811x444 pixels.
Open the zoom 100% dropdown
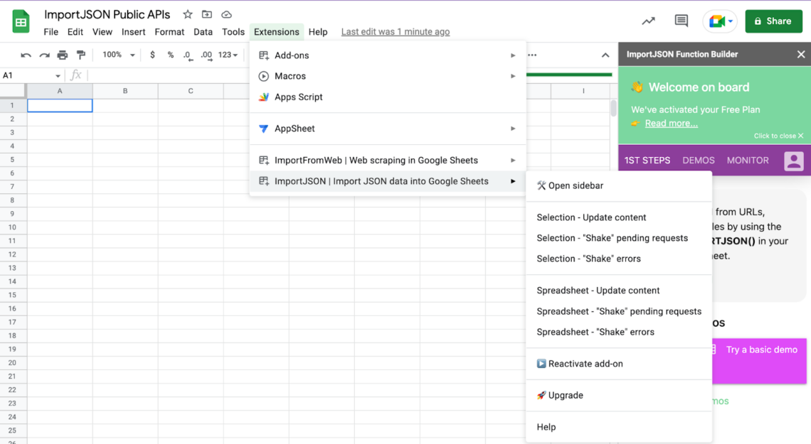pos(118,55)
